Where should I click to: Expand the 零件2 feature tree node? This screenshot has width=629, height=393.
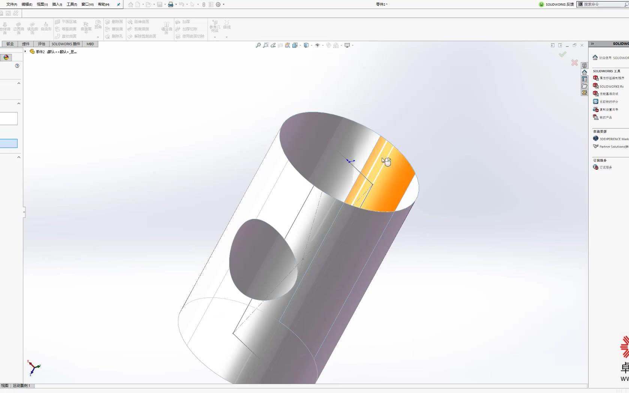[26, 51]
